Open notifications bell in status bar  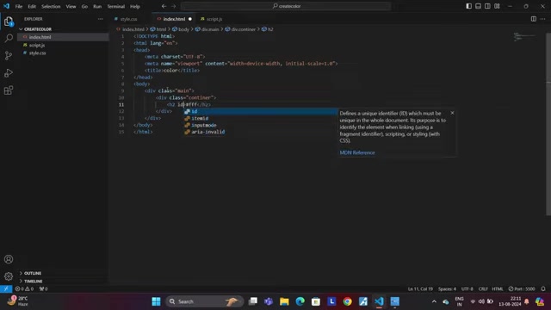(543, 288)
